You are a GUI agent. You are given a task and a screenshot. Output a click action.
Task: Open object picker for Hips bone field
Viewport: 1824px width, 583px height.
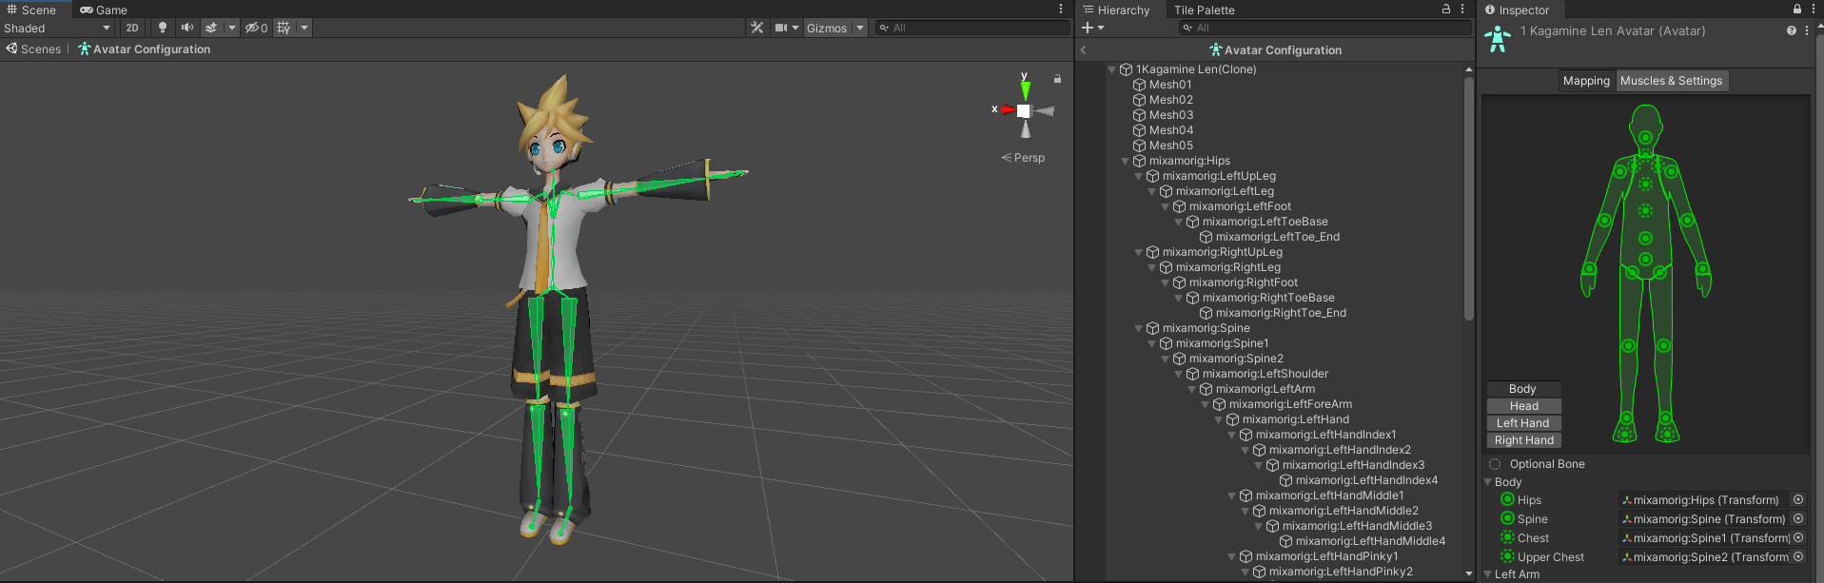(1798, 500)
